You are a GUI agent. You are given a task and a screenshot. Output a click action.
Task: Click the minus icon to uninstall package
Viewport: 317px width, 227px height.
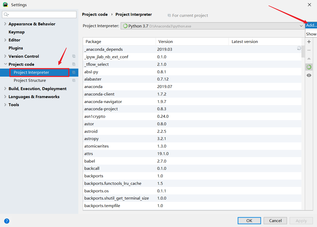[309, 50]
